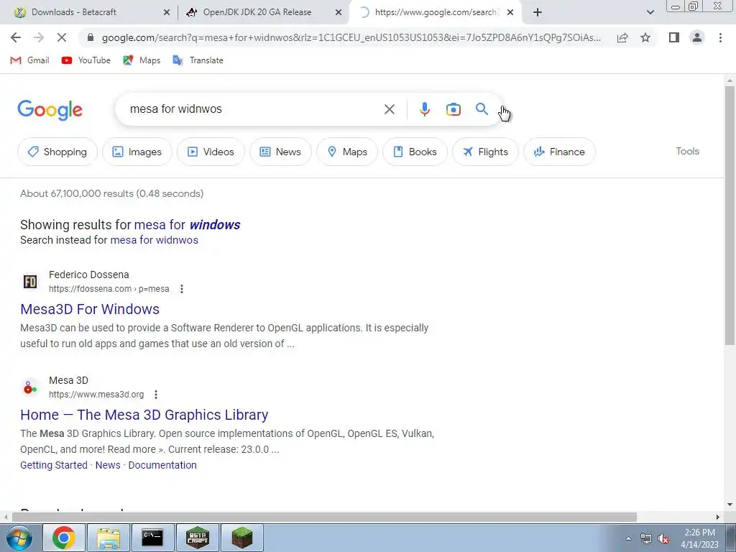736x552 pixels.
Task: Open Getting Started sublink
Action: [53, 465]
